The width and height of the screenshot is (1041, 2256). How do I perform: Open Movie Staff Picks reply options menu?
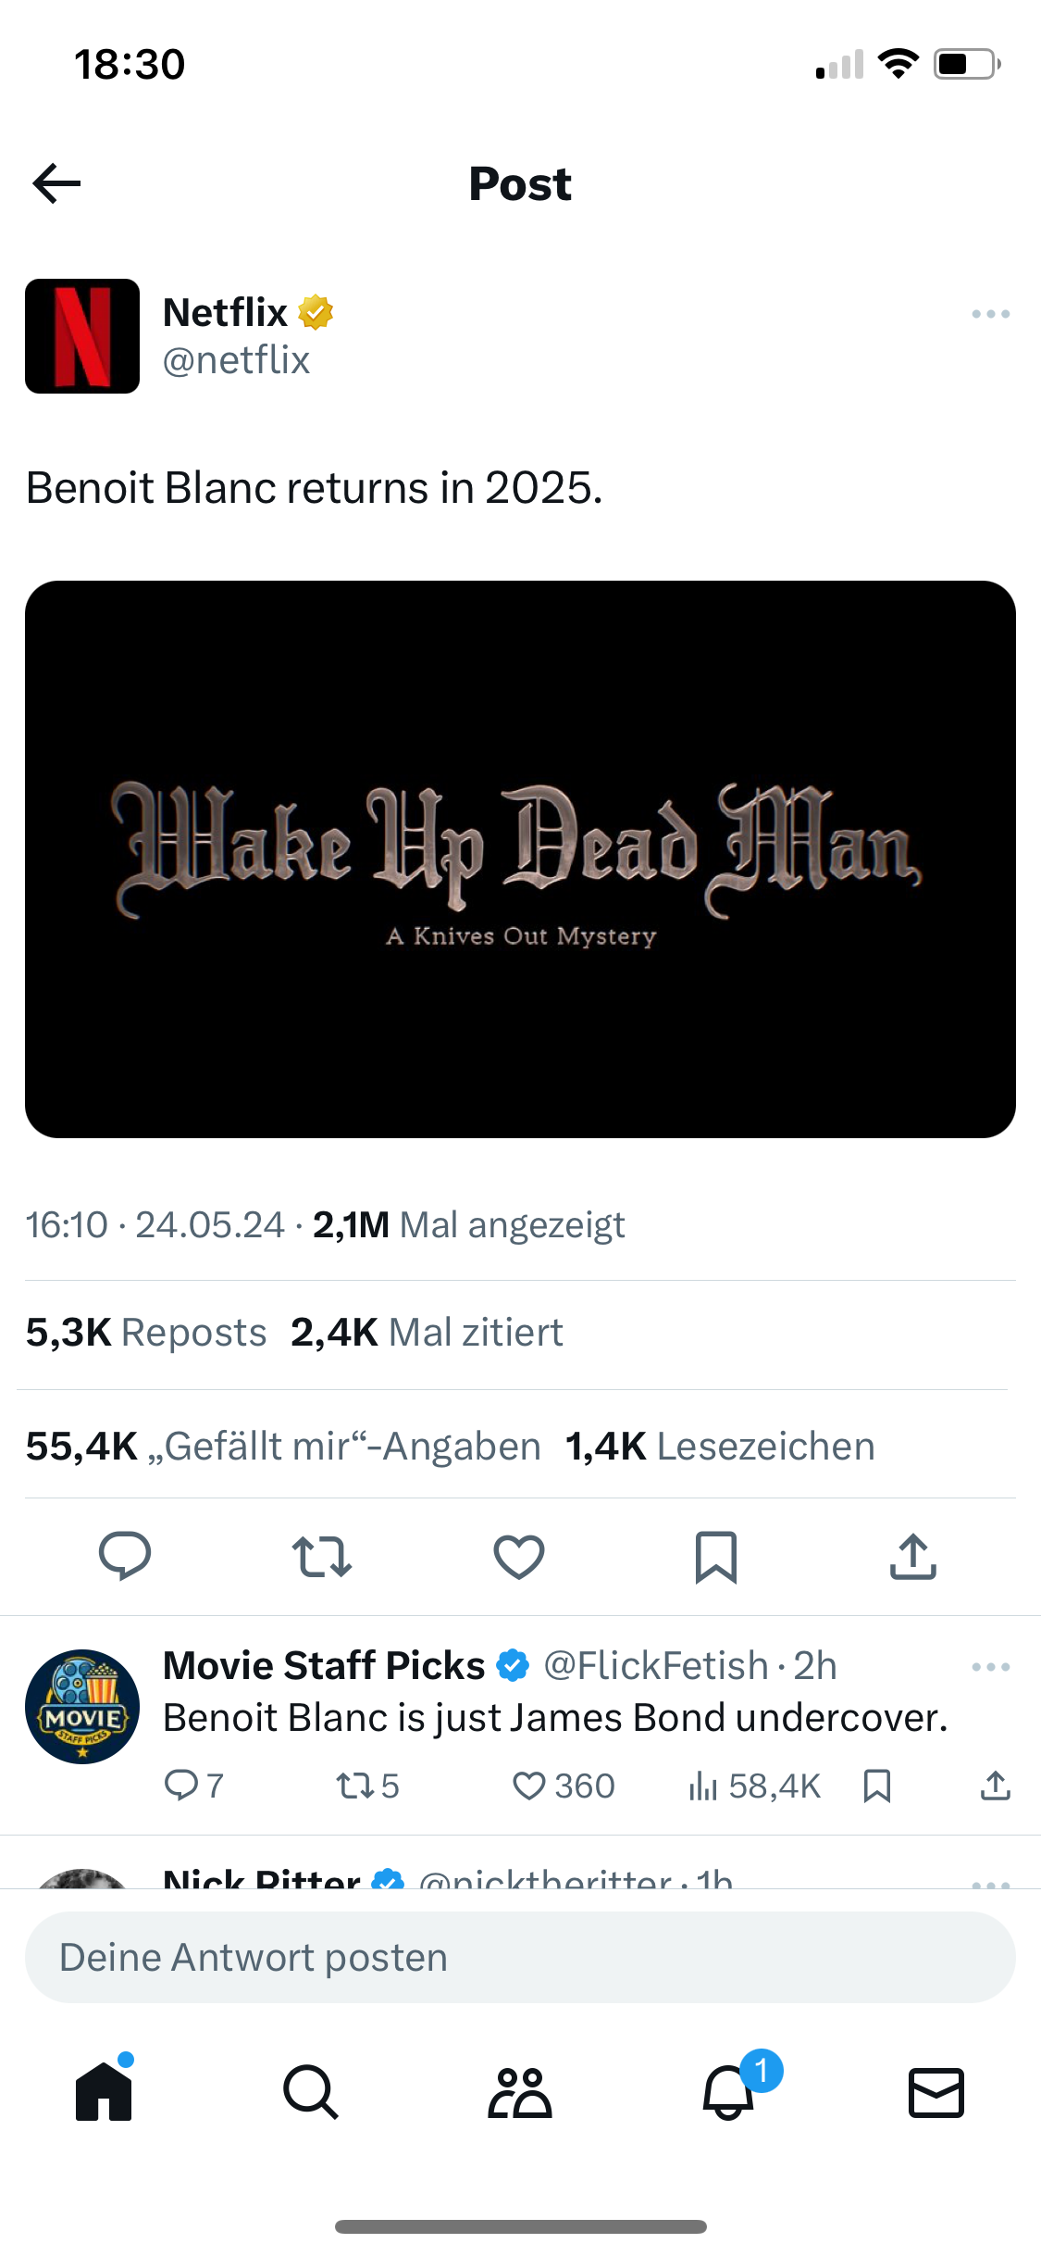(990, 1667)
